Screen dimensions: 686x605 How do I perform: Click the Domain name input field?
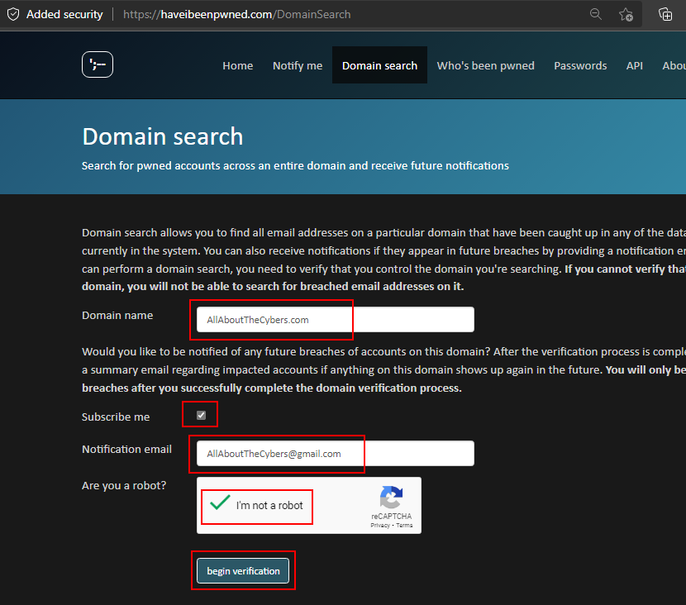[x=335, y=319]
